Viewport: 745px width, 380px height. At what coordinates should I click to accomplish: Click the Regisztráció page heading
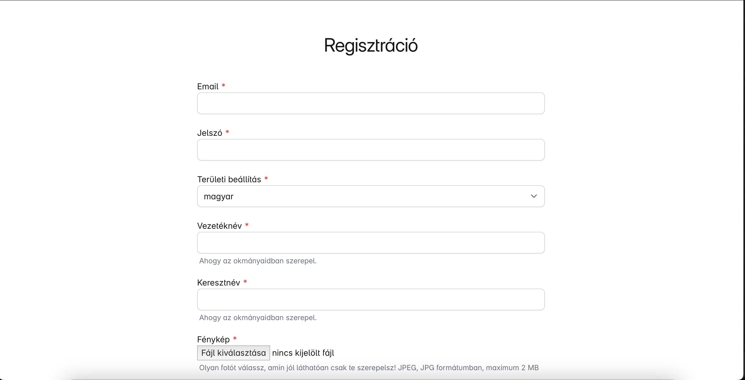371,46
